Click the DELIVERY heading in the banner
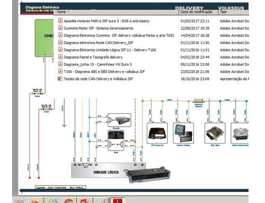 click(189, 8)
